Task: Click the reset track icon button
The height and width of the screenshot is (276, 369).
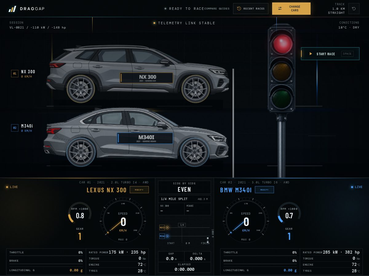Action: point(354,9)
